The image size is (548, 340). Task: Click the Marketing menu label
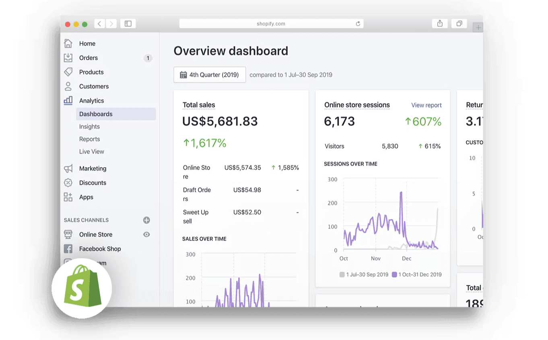click(x=93, y=168)
